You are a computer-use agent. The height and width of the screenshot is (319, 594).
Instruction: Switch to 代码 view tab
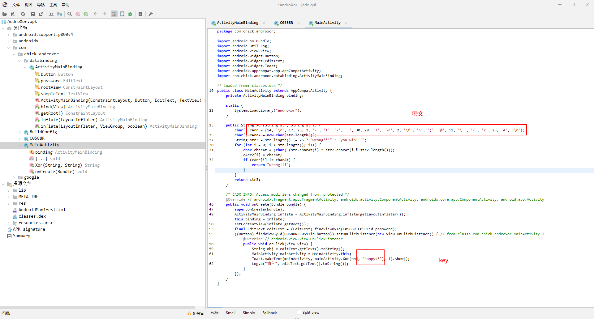pos(215,313)
